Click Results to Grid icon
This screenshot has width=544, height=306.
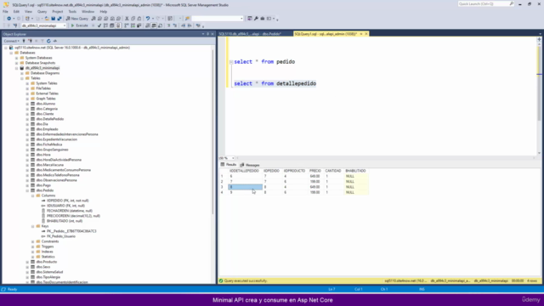pyautogui.click(x=154, y=25)
